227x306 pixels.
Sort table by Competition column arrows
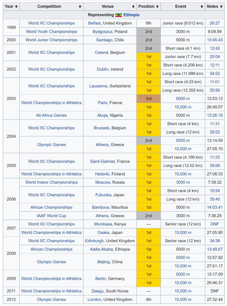pos(80,6)
